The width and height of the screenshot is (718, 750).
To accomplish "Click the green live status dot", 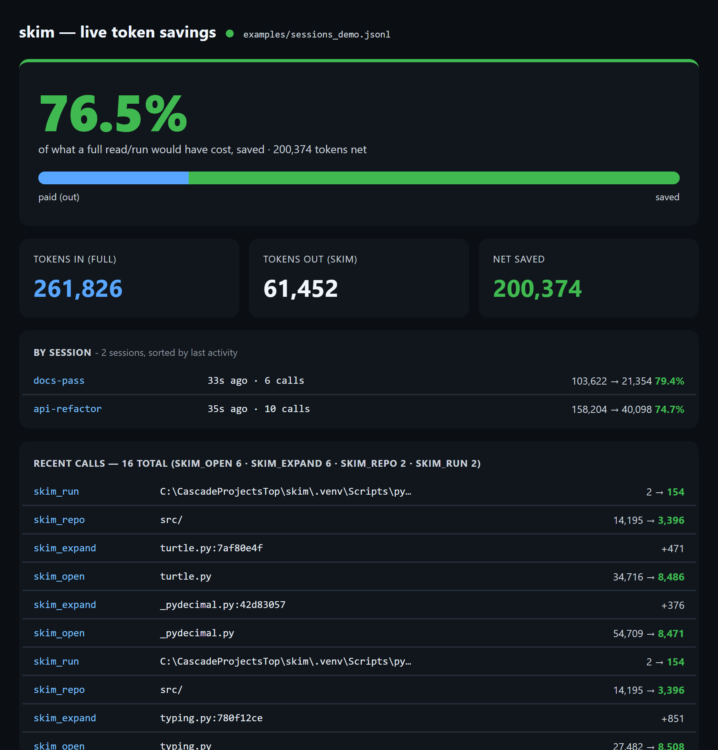I will tap(230, 34).
